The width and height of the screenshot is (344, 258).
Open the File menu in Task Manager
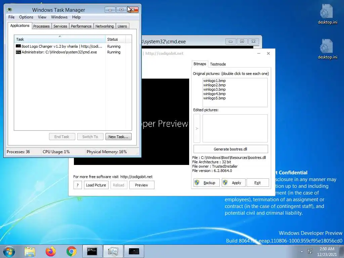click(x=11, y=17)
